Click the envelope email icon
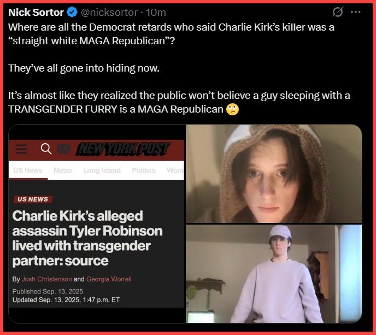The height and width of the screenshot is (335, 376). coord(63,149)
